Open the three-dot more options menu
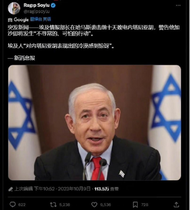The width and height of the screenshot is (190, 210). [x=178, y=5]
